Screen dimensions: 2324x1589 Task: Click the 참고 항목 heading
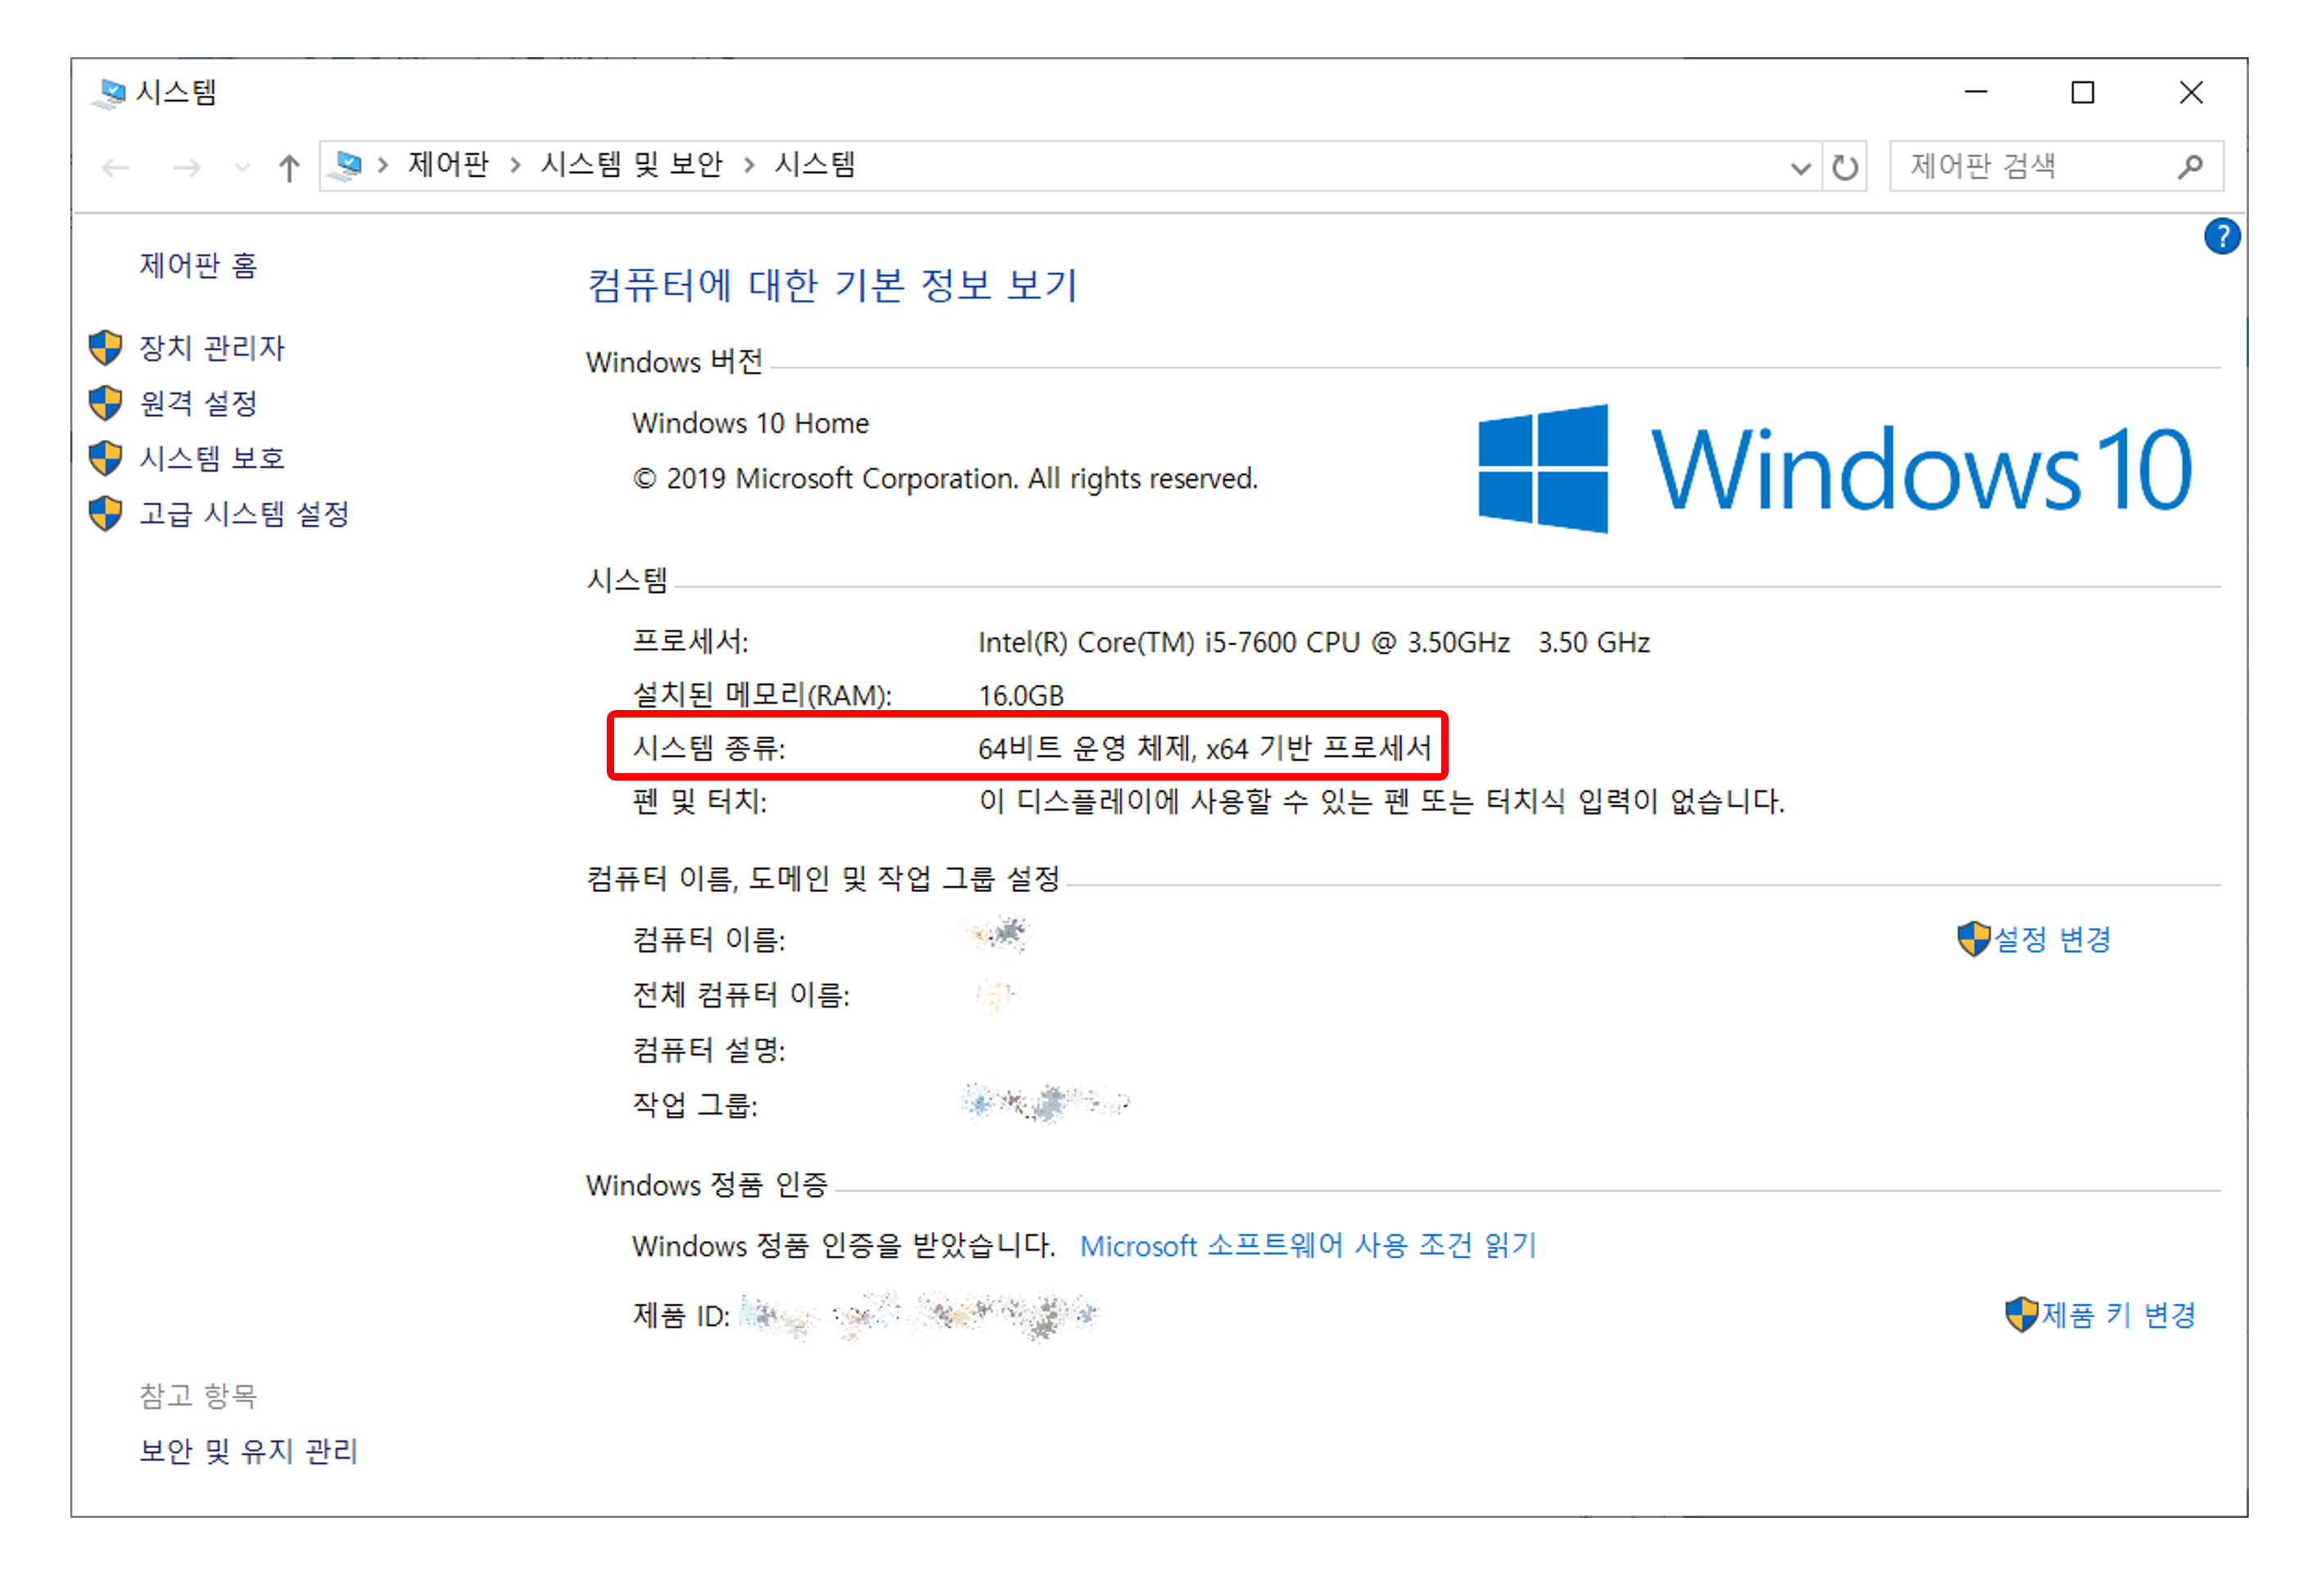pyautogui.click(x=198, y=1396)
